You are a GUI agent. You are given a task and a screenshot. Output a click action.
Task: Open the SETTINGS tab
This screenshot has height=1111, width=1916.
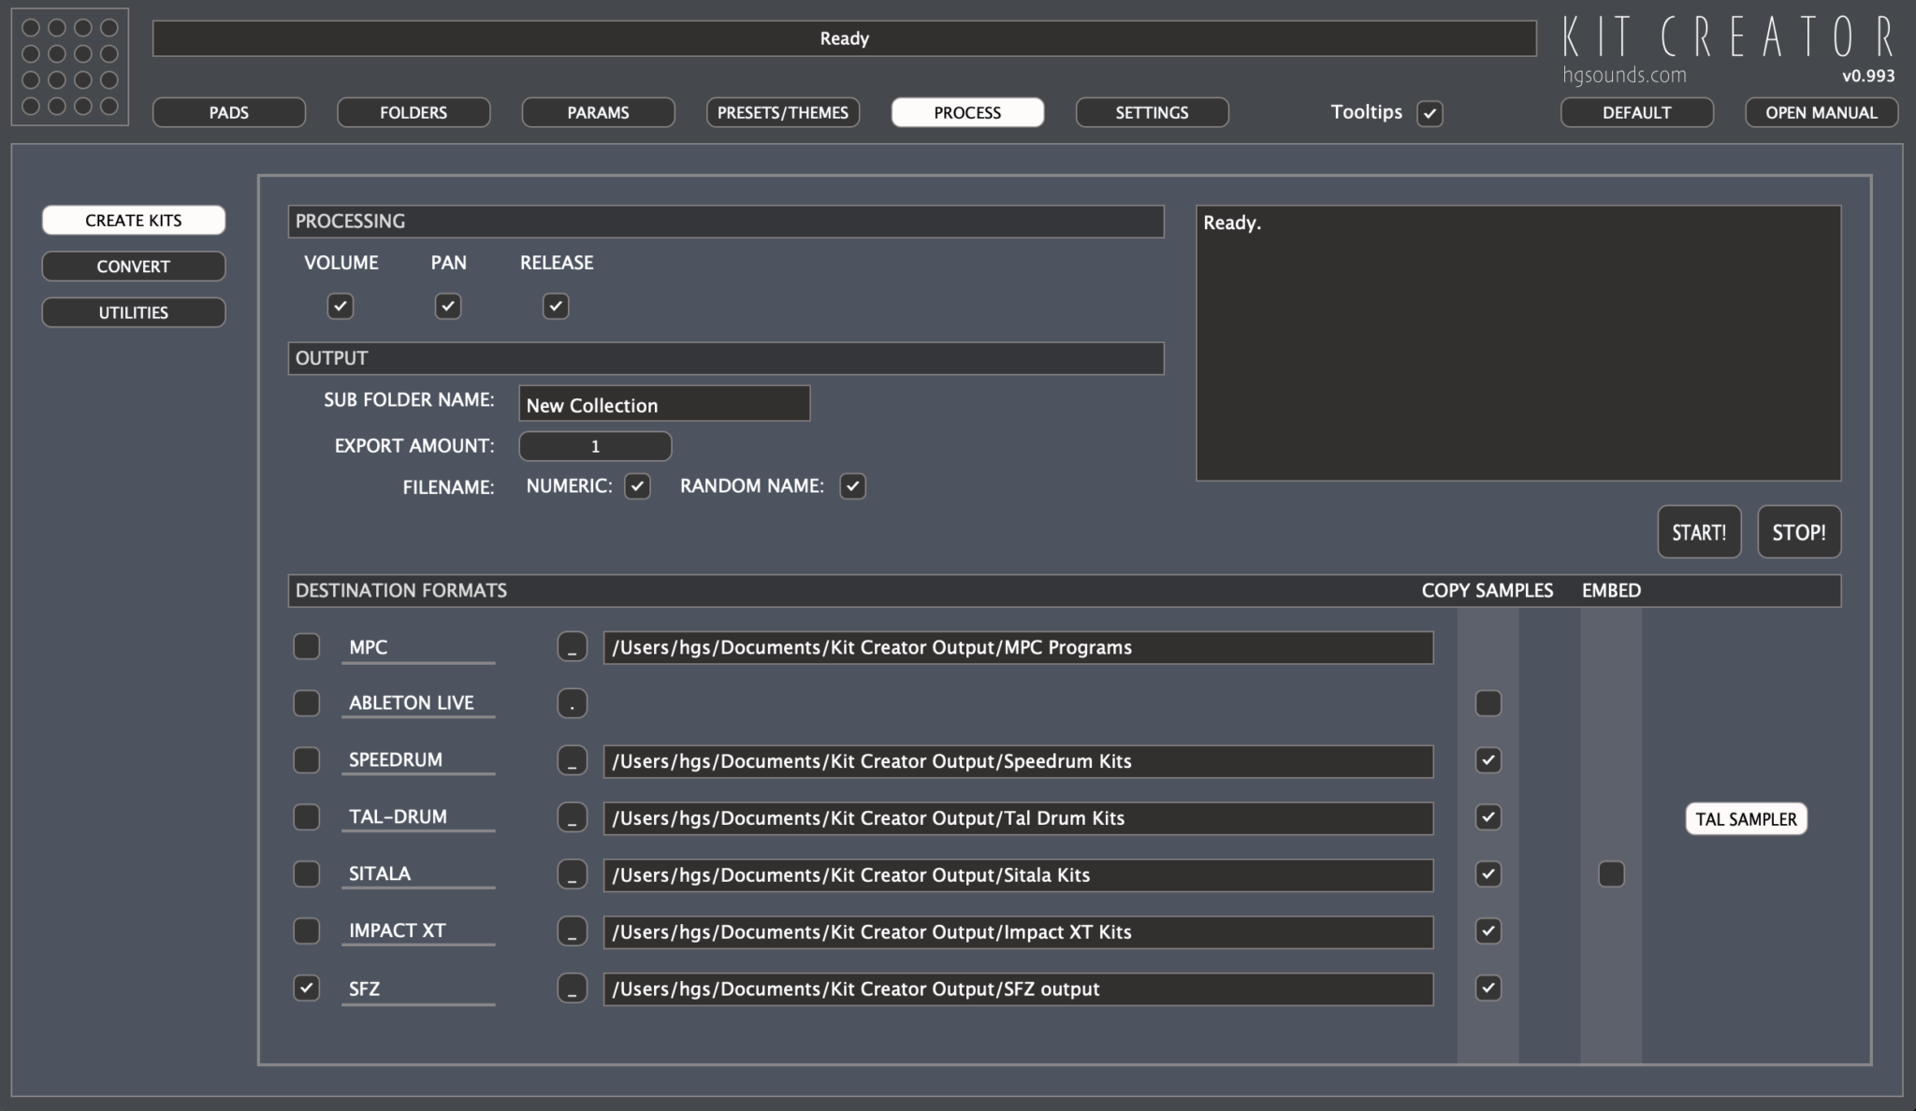[x=1152, y=112]
